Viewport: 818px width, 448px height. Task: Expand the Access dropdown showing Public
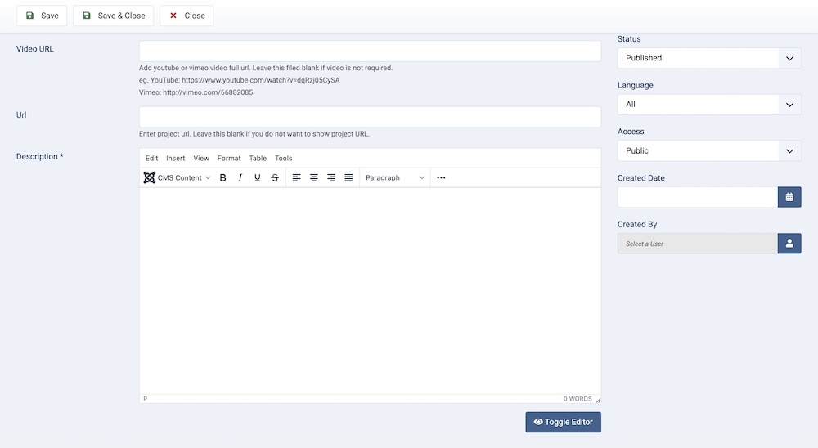pyautogui.click(x=709, y=150)
